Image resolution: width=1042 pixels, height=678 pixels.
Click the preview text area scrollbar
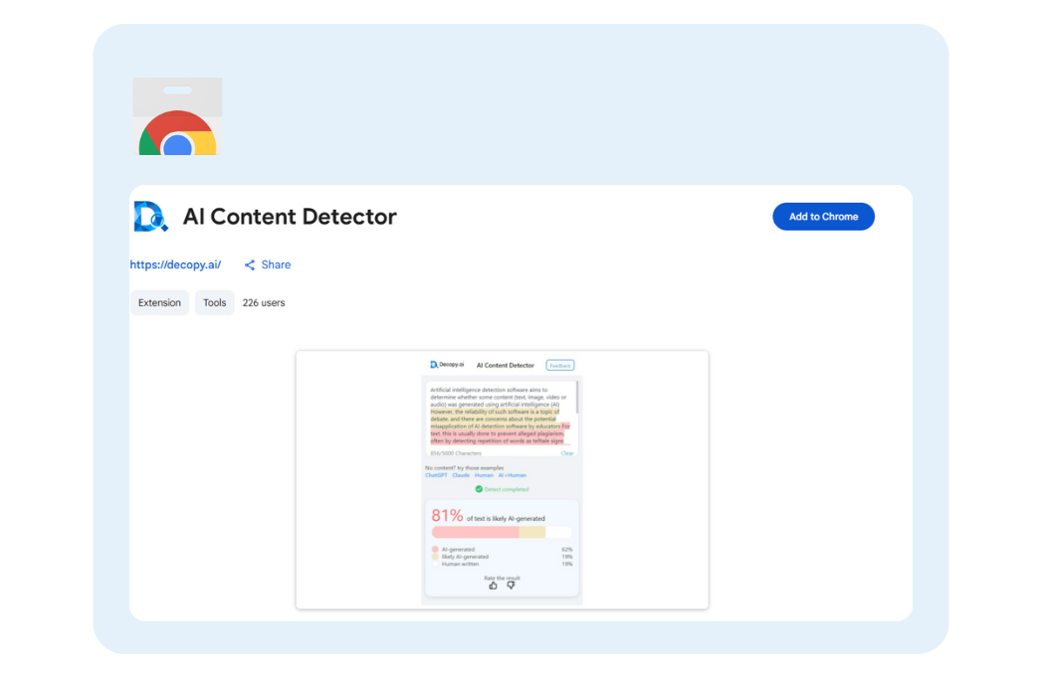click(577, 397)
